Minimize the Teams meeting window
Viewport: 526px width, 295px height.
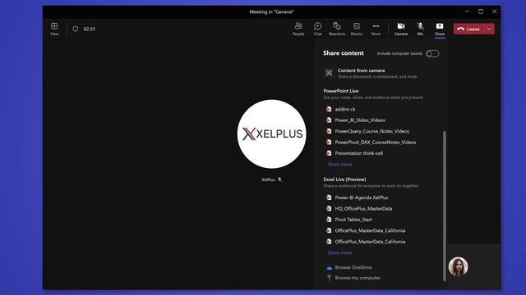467,11
